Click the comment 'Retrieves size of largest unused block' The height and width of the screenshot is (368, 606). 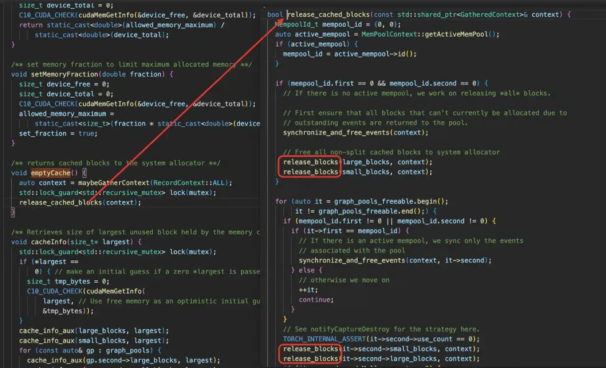135,232
